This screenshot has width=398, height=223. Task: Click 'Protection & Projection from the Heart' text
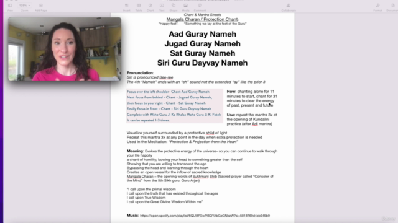point(203,142)
